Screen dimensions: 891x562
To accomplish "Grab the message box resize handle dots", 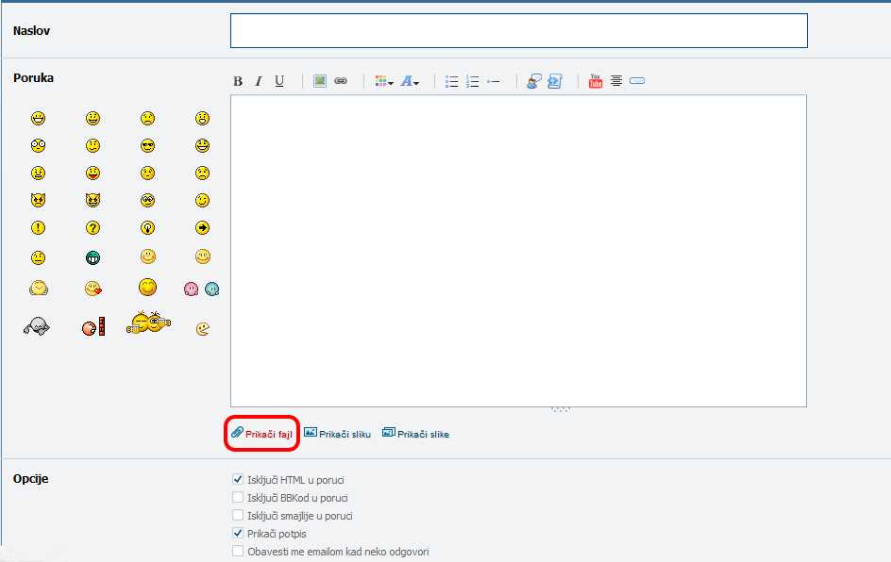I will pyautogui.click(x=561, y=409).
